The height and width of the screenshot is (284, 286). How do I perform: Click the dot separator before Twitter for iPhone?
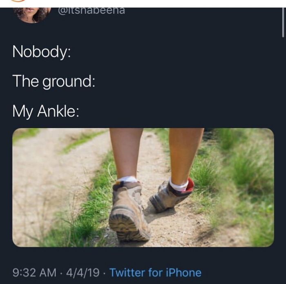[104, 273]
